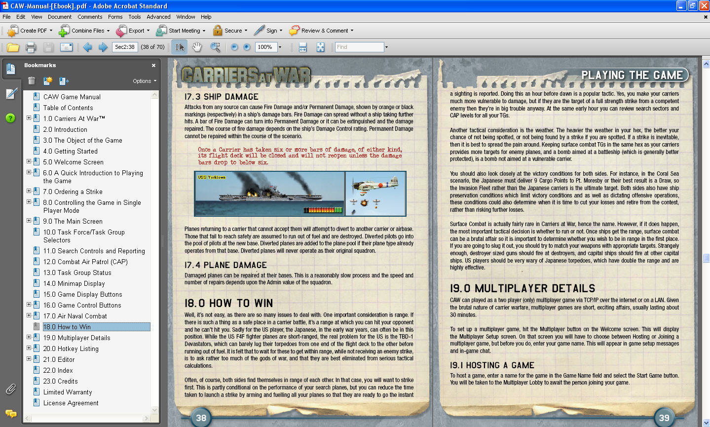Image resolution: width=710 pixels, height=427 pixels.
Task: Expand 9.0 The Main Screen bookmark
Action: click(29, 221)
